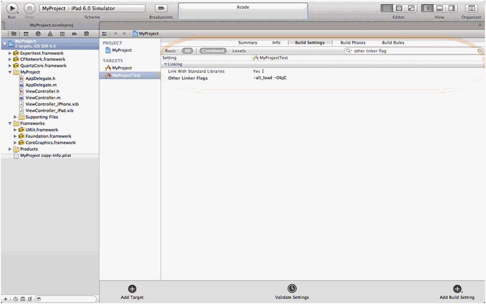Toggle the bottom Debug area view
Image resolution: width=486 pixels, height=304 pixels.
(x=440, y=9)
